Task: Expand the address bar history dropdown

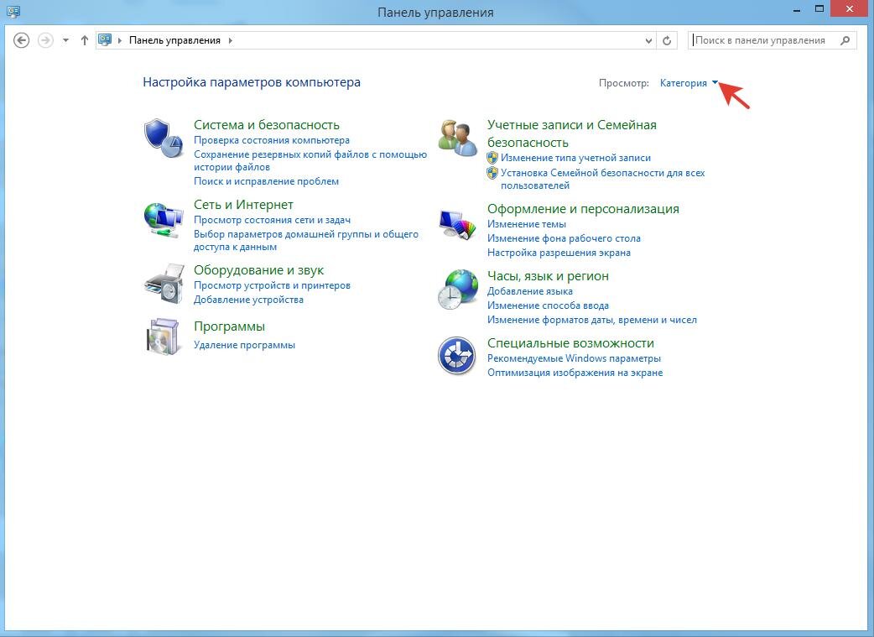Action: (648, 41)
